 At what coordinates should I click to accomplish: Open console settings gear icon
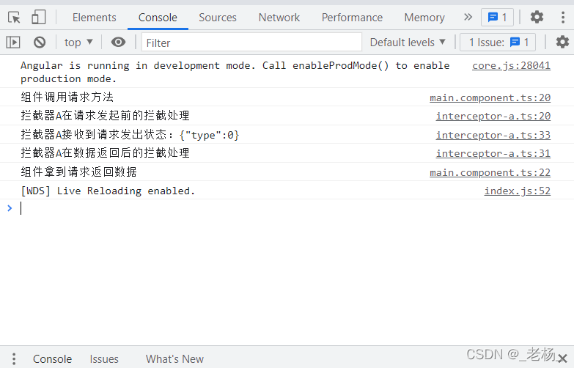[x=562, y=42]
